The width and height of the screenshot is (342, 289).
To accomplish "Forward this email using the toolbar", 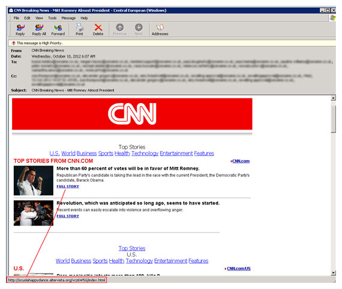I will [58, 30].
